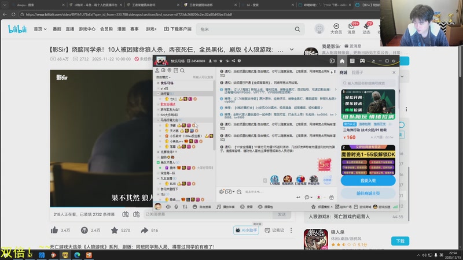Image resolution: width=463 pixels, height=260 pixels.
Task: Click the 下载 button for 狼人杀
Action: (400, 241)
